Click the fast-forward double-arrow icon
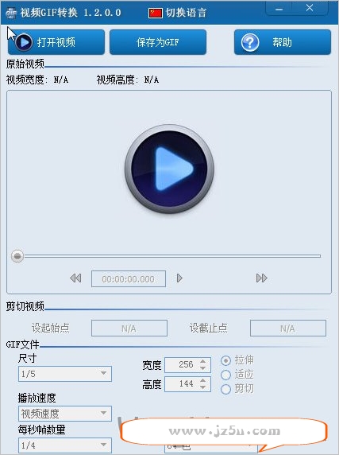Image resolution: width=339 pixels, height=455 pixels. (262, 278)
